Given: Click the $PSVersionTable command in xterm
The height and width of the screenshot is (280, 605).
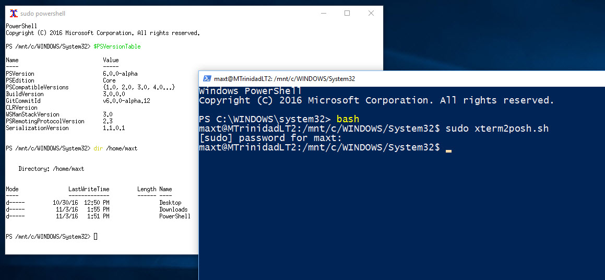Looking at the screenshot, I should pos(117,46).
